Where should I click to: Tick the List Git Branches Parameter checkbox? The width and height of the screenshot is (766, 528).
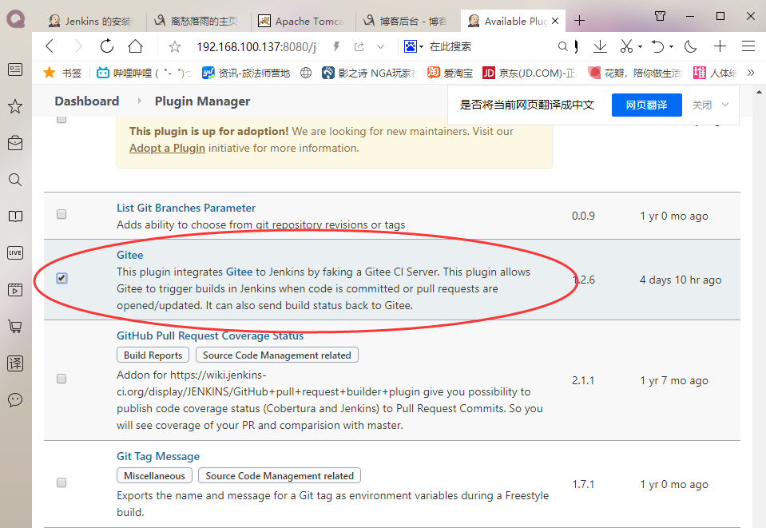tap(62, 214)
